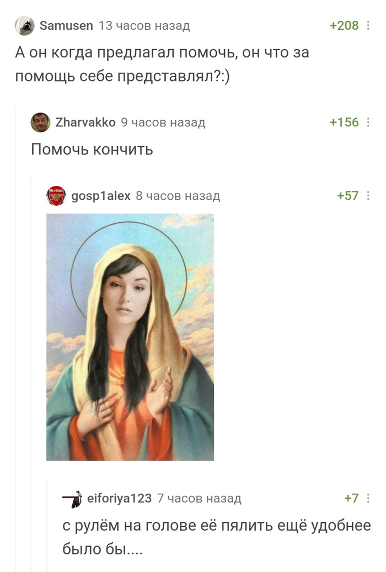Click the +57 rating on gosp1alex's comment
Screen dimensions: 386x572
pyautogui.click(x=348, y=196)
